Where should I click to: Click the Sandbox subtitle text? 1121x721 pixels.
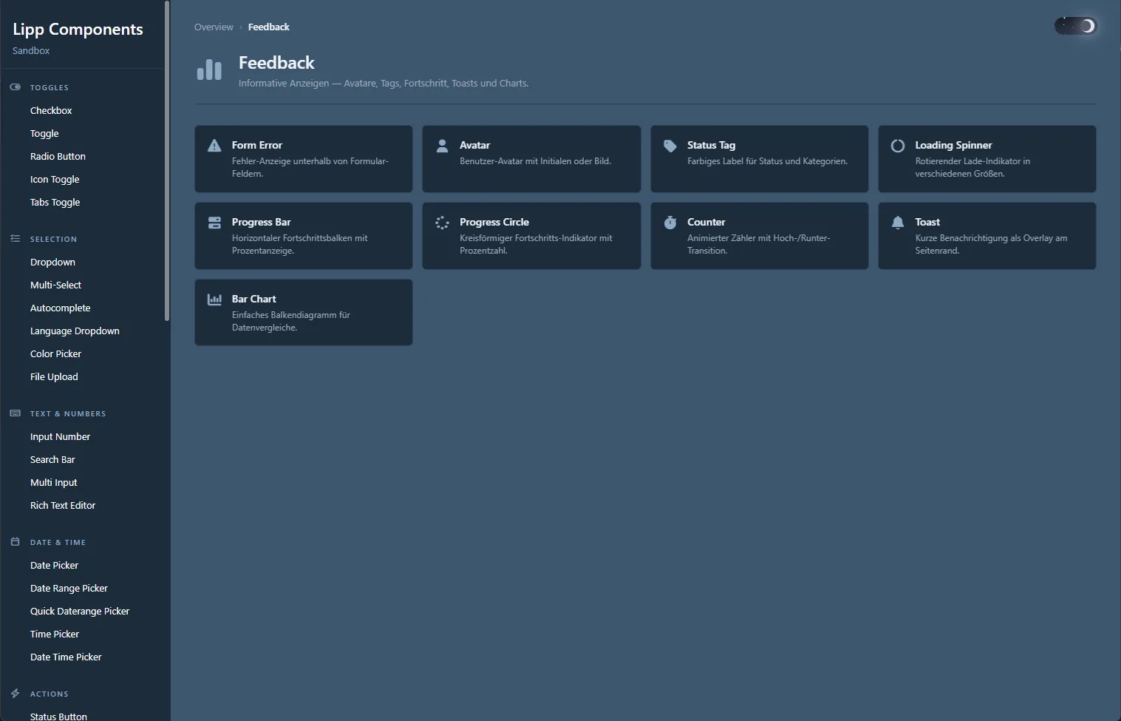click(31, 50)
